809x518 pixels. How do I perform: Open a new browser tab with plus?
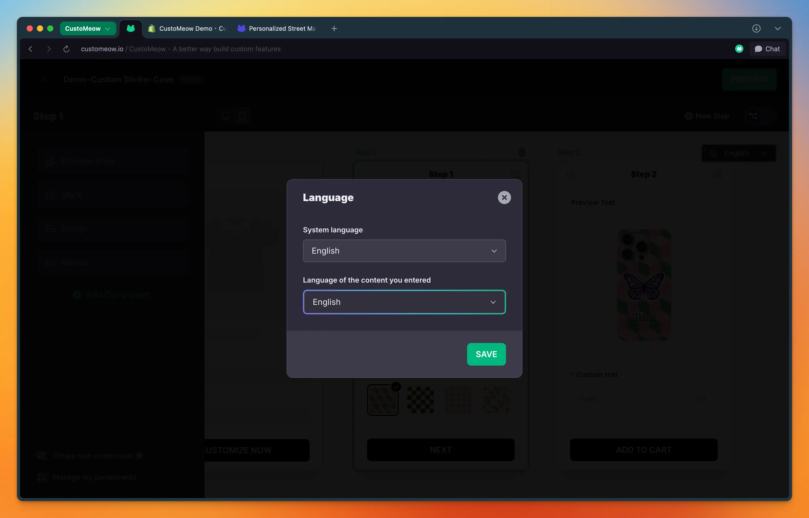click(x=334, y=29)
